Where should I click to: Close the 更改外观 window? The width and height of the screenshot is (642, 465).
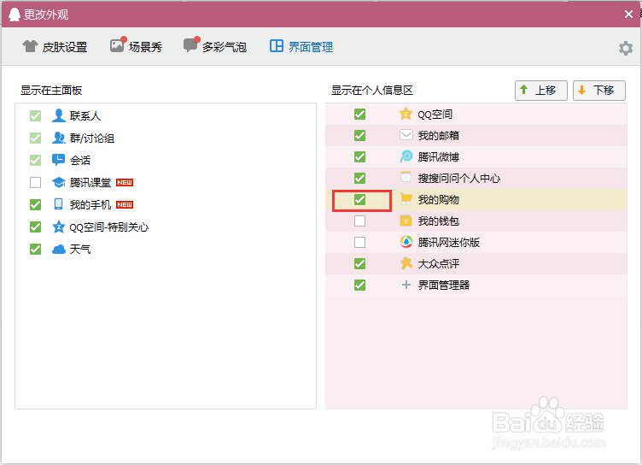[628, 15]
